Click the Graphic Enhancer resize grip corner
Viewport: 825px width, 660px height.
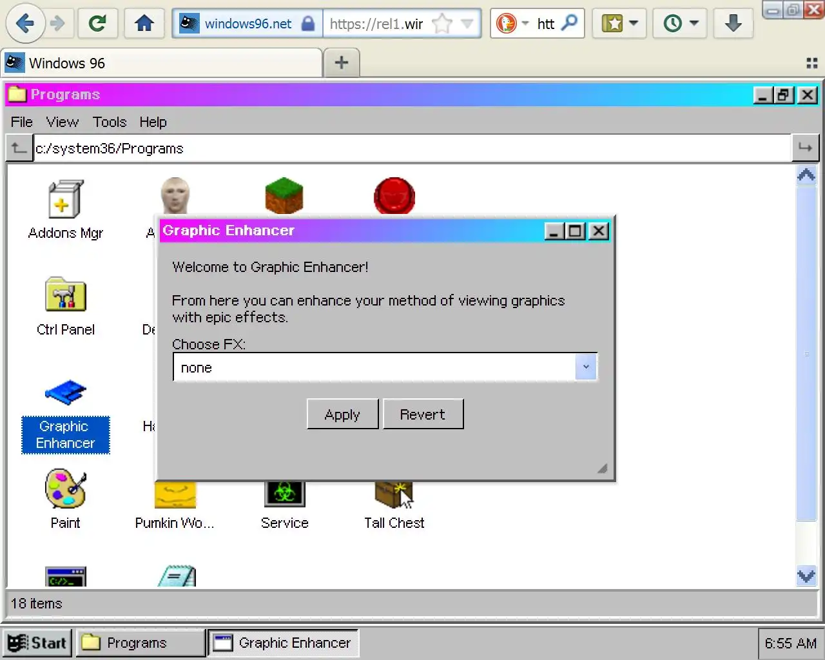pyautogui.click(x=603, y=469)
